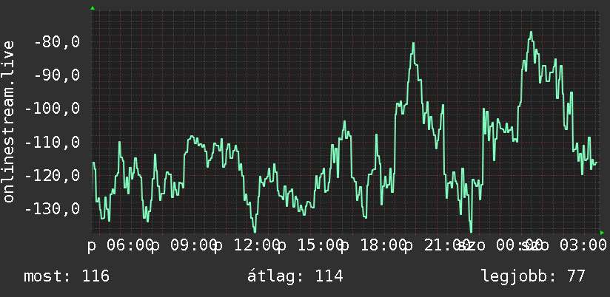Click the 'most: 116' current value
The height and width of the screenshot is (297, 610).
click(x=67, y=276)
